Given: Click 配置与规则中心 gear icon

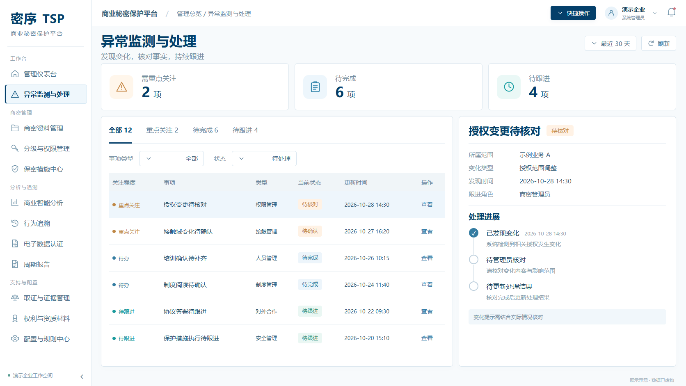Looking at the screenshot, I should [x=15, y=339].
